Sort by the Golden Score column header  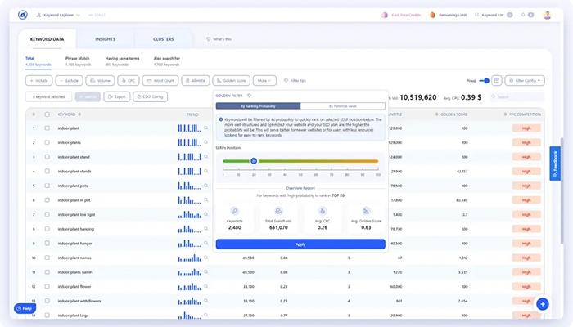pos(450,114)
